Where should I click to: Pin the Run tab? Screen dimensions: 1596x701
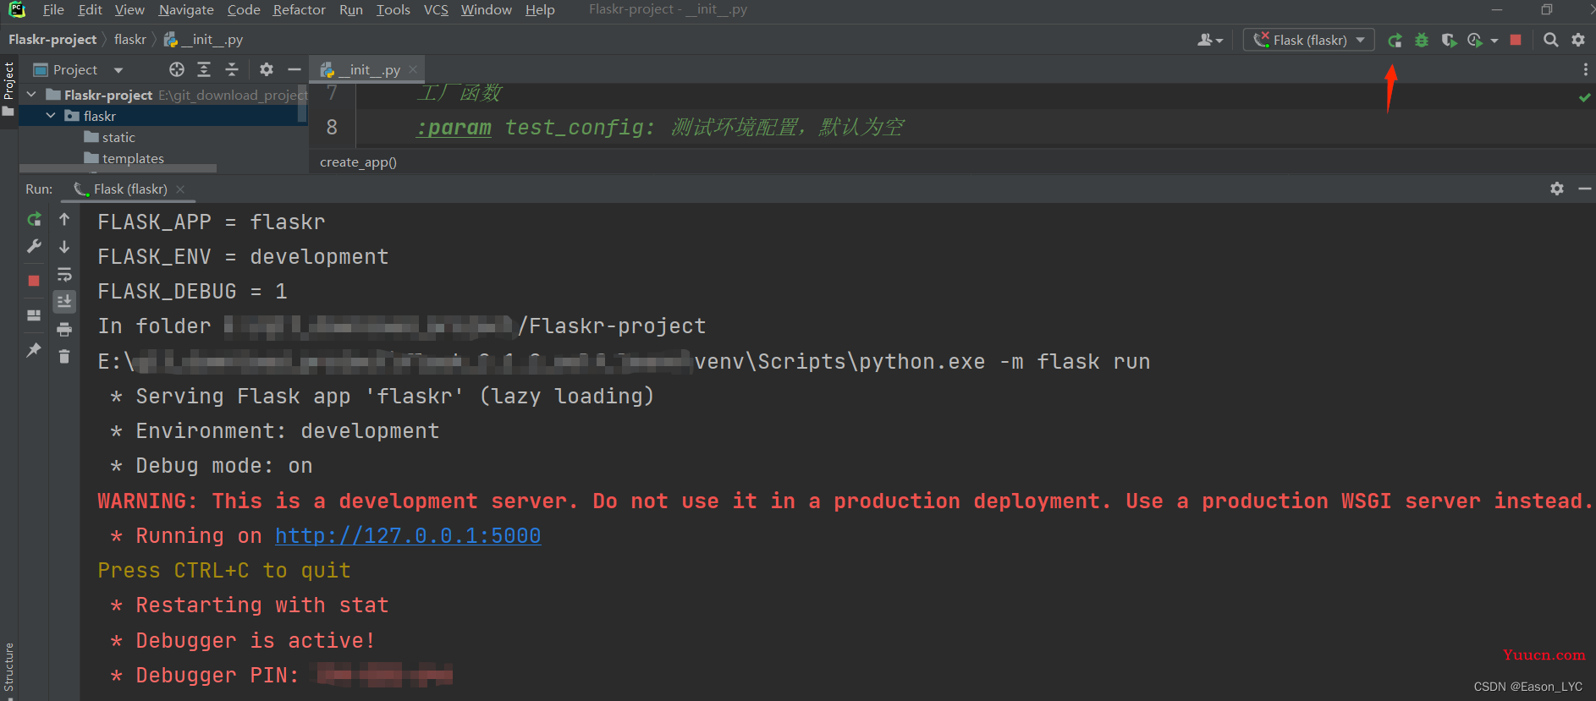tap(34, 350)
